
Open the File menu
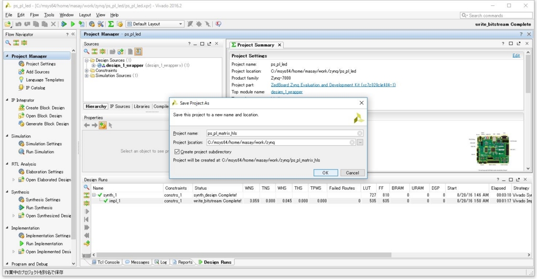pos(9,15)
